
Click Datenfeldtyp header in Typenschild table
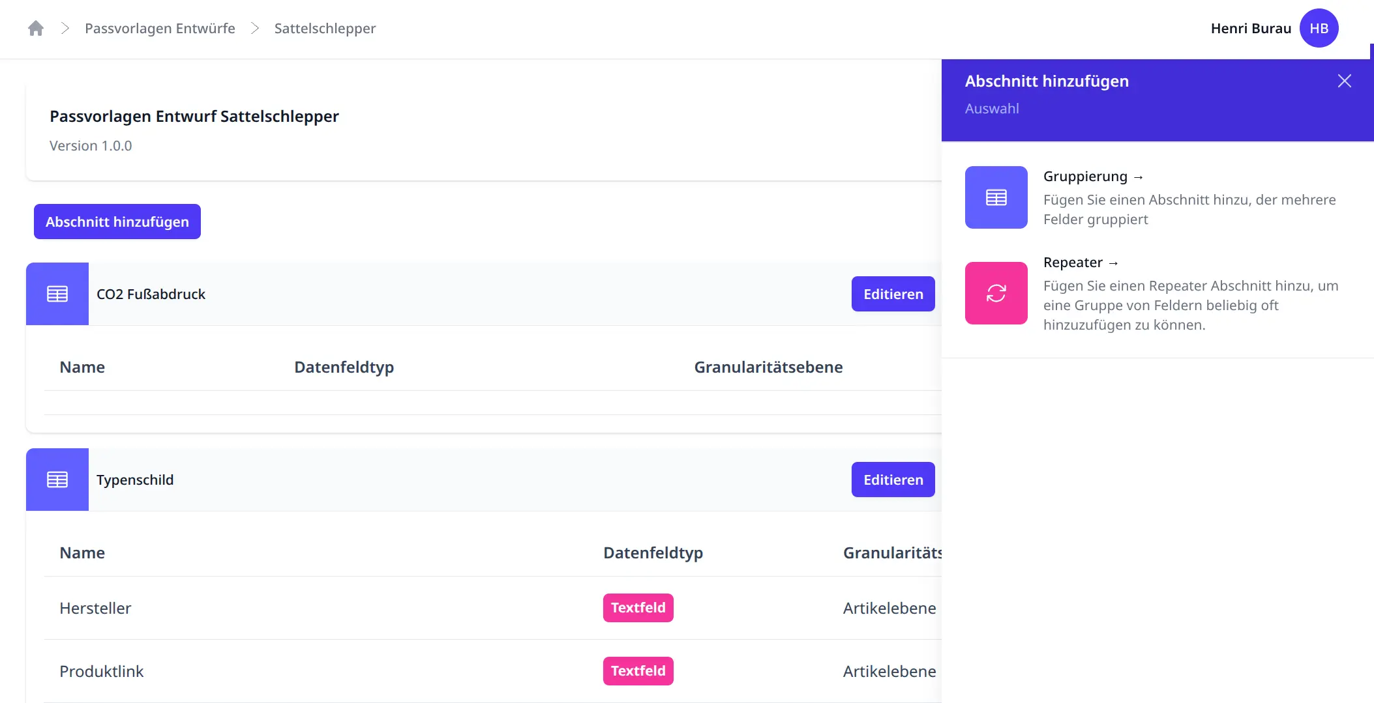click(653, 552)
